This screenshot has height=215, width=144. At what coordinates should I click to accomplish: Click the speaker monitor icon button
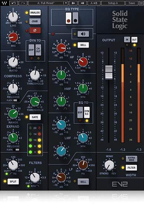[x=83, y=34]
